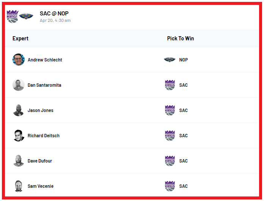Click the Expert column header
264x201 pixels.
[x=20, y=38]
